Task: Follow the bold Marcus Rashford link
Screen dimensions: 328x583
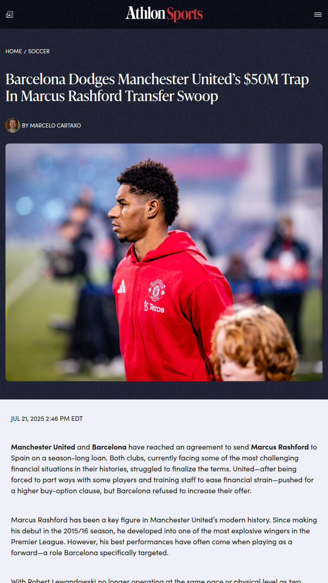Action: [x=280, y=447]
